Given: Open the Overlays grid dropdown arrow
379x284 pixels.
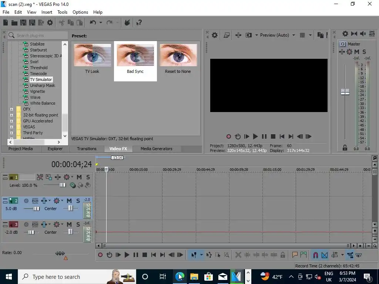Looking at the screenshot, I should tap(310, 35).
